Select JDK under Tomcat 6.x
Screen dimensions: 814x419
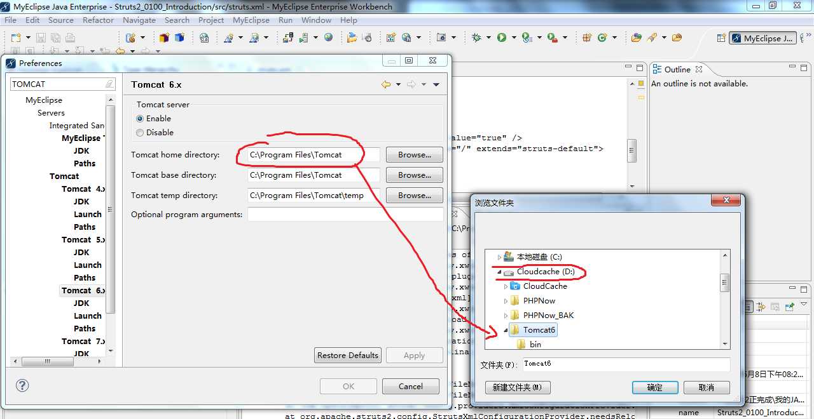tap(81, 303)
